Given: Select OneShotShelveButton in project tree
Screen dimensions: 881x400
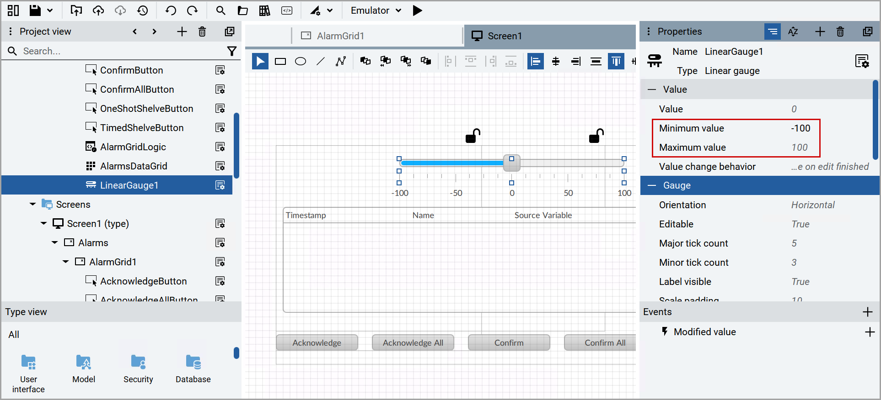Looking at the screenshot, I should (146, 109).
